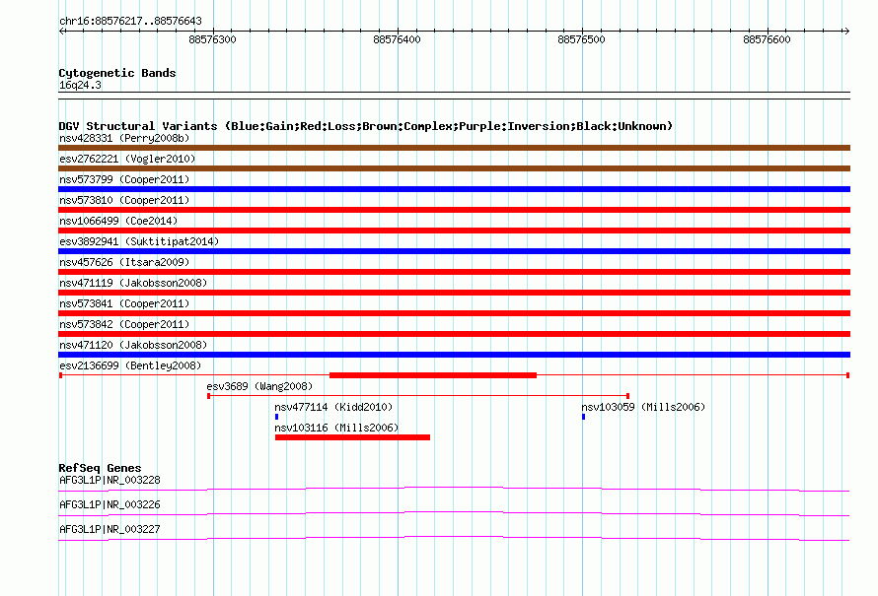Select the blue esv3892941 gain bar
Viewport: 878px width, 596px height.
point(454,251)
